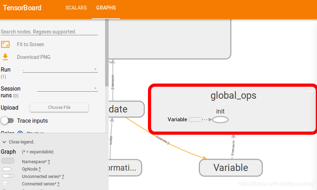Collapse global_ops namespace with minus button
The image size is (317, 190).
(311, 91)
